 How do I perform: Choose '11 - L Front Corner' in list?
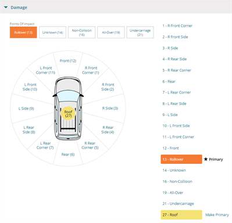click(x=179, y=137)
